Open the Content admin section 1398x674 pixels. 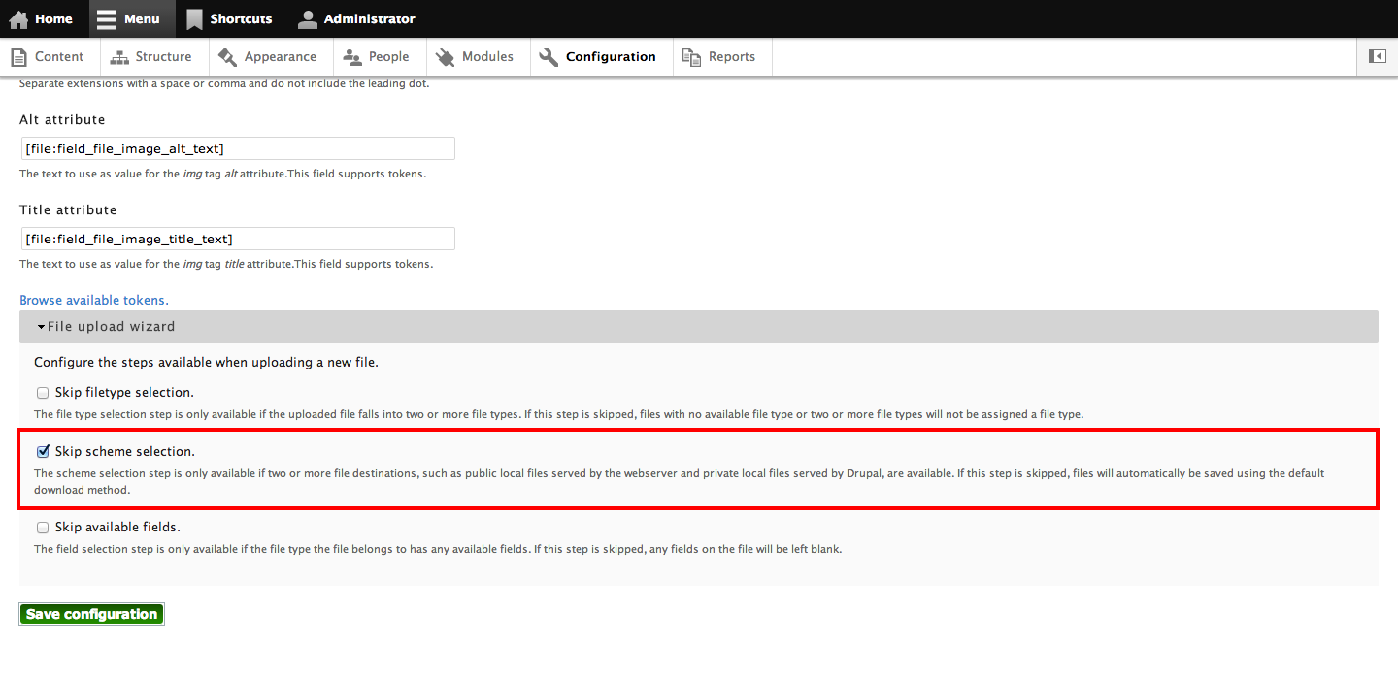pyautogui.click(x=48, y=56)
